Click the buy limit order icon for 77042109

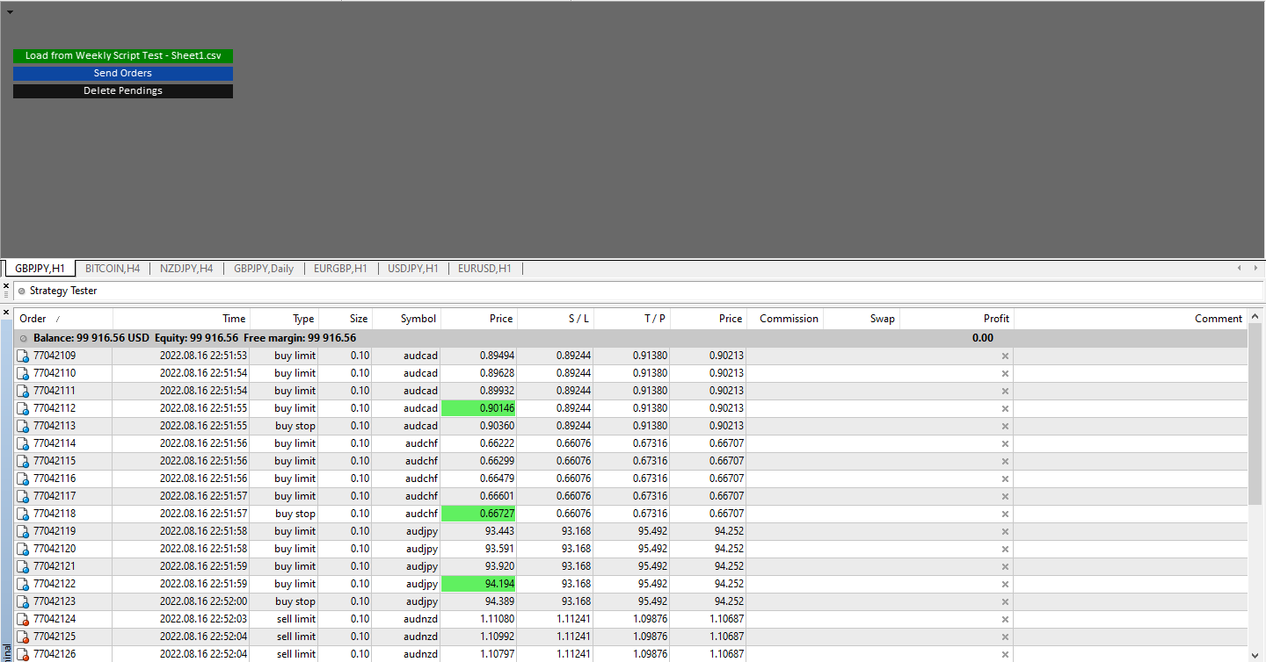(x=23, y=356)
